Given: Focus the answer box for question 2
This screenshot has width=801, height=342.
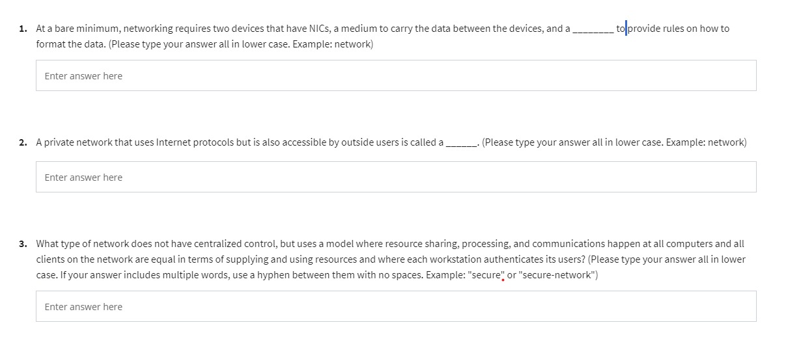Looking at the screenshot, I should point(396,177).
